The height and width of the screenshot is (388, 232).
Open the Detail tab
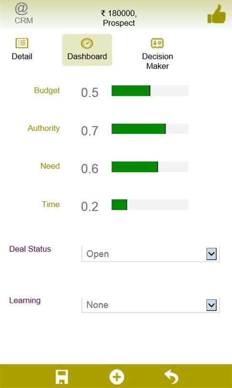[22, 49]
